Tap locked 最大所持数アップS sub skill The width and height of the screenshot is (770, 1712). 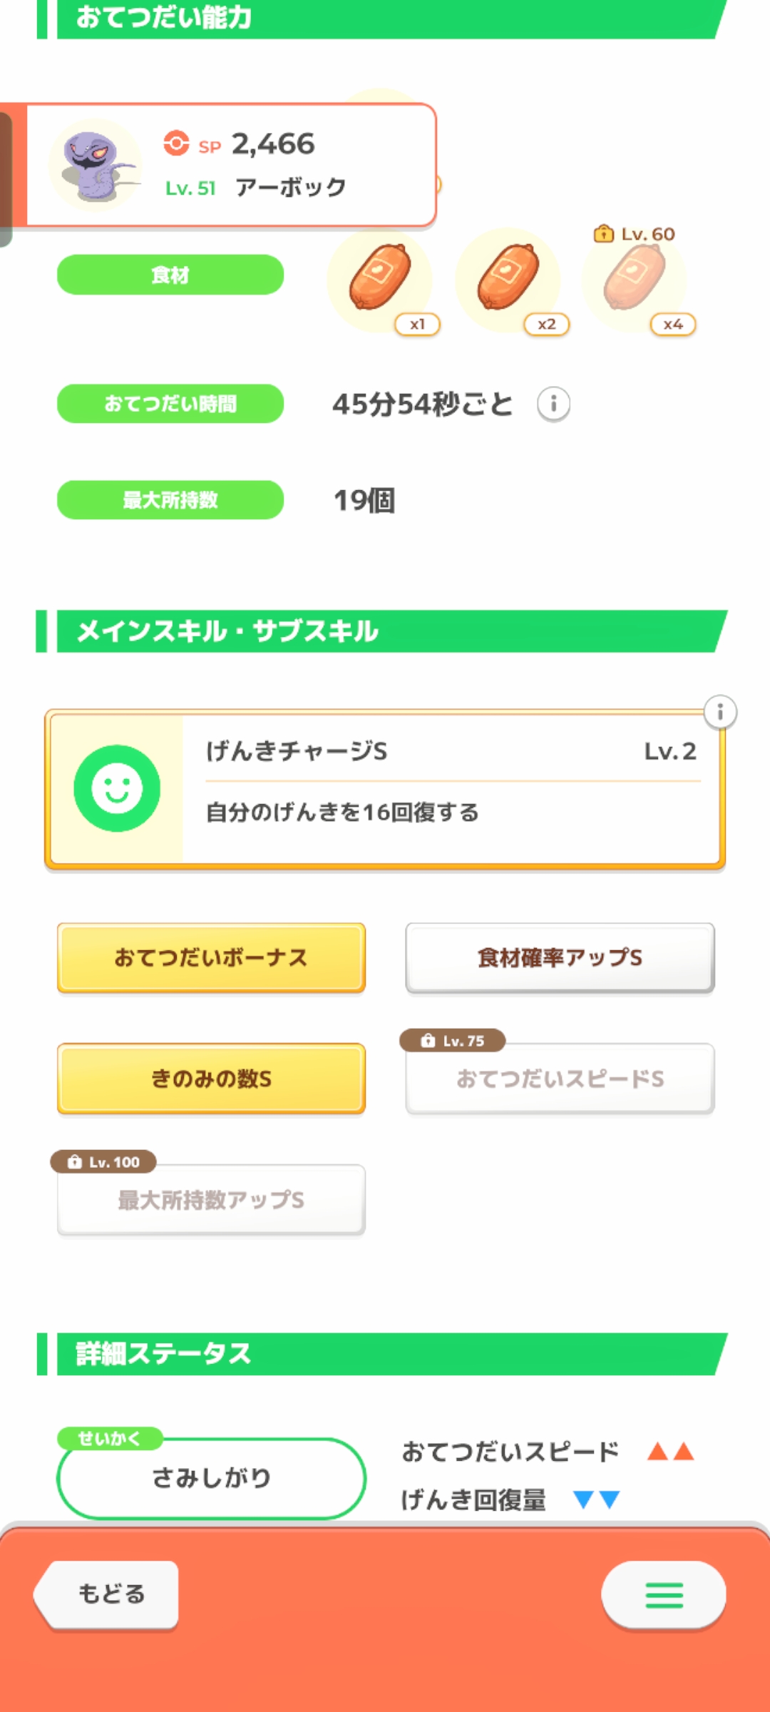tap(211, 1200)
